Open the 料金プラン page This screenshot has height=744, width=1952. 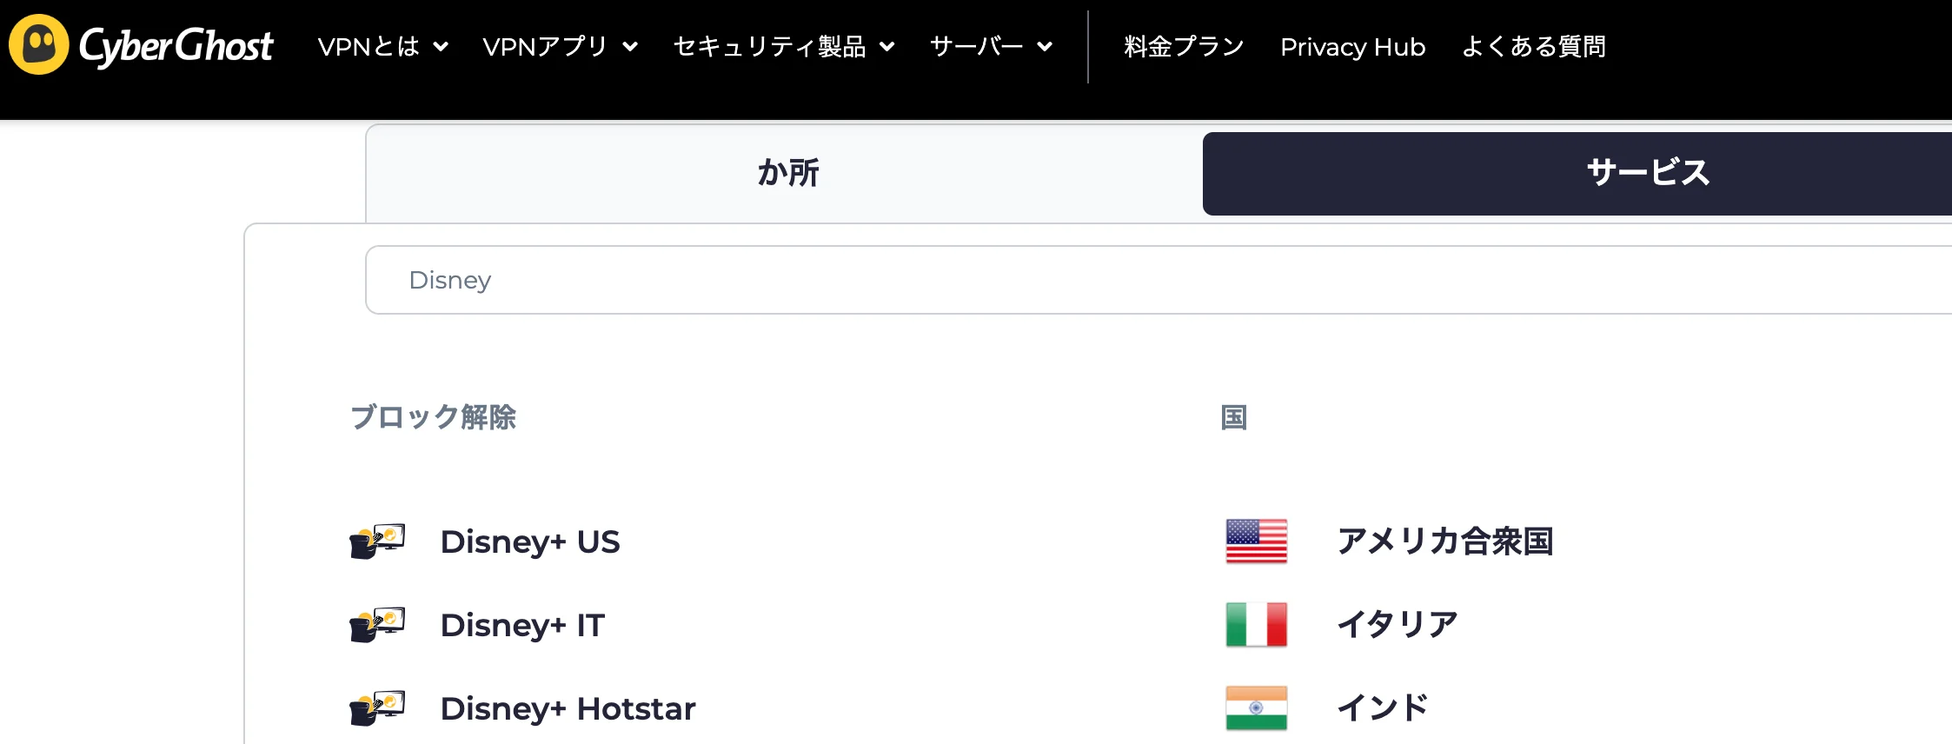click(1184, 46)
